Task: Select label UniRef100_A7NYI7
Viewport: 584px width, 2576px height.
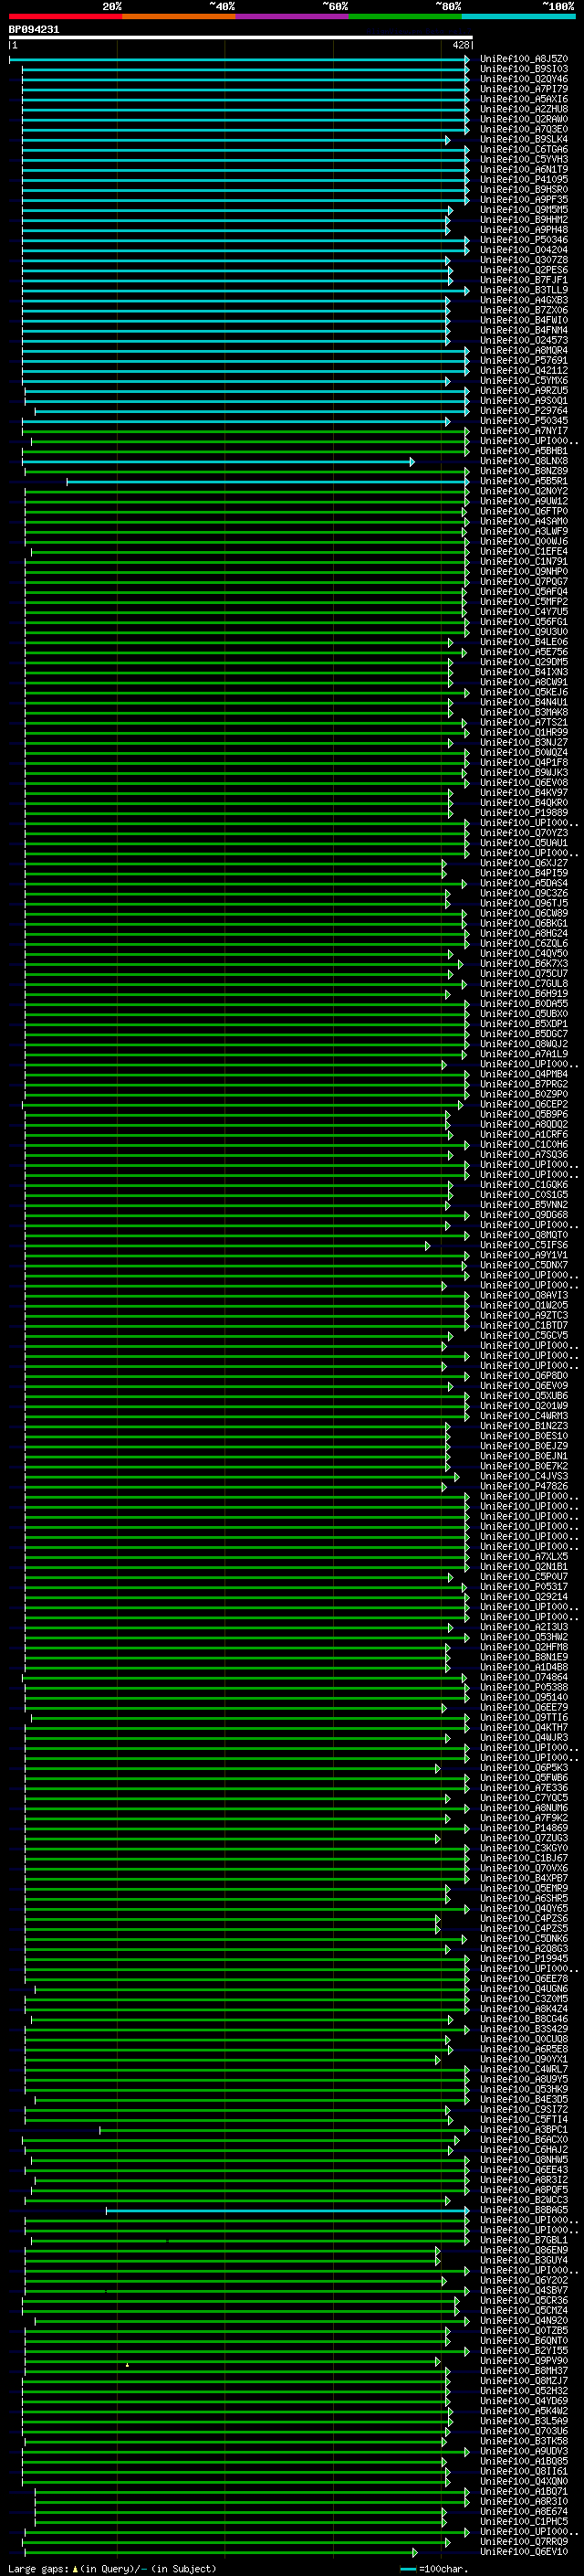Action: tap(524, 431)
